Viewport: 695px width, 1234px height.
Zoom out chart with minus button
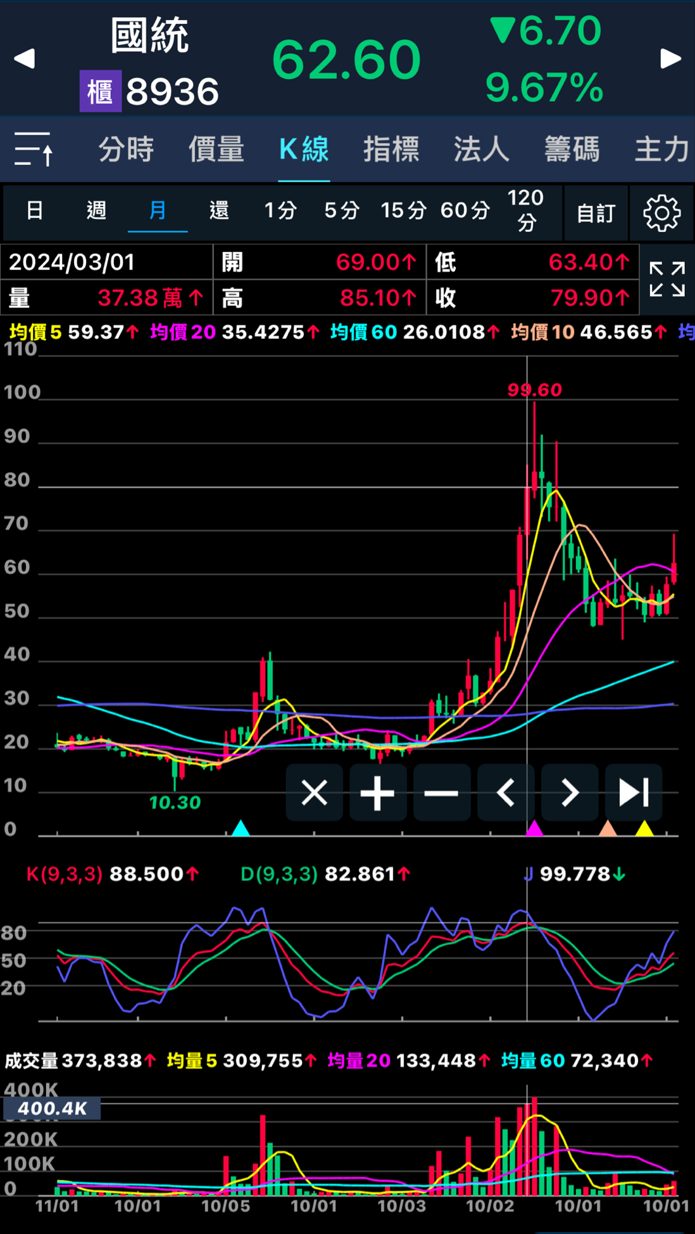click(442, 792)
